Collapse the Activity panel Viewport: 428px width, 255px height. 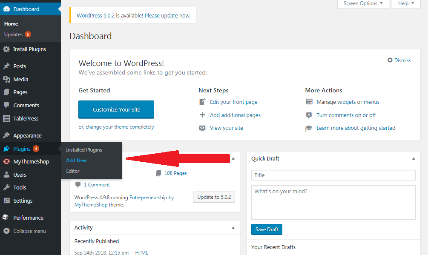[x=233, y=228]
